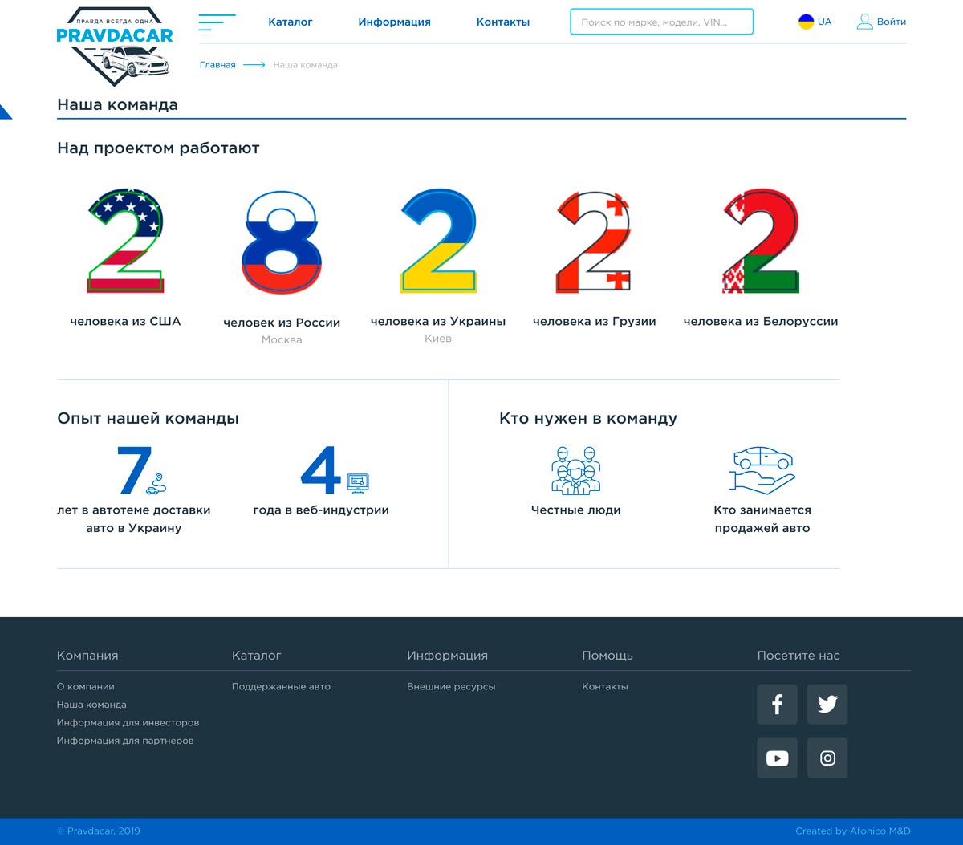The width and height of the screenshot is (963, 845).
Task: Click the USA flag number 2 graphic
Action: click(x=125, y=241)
